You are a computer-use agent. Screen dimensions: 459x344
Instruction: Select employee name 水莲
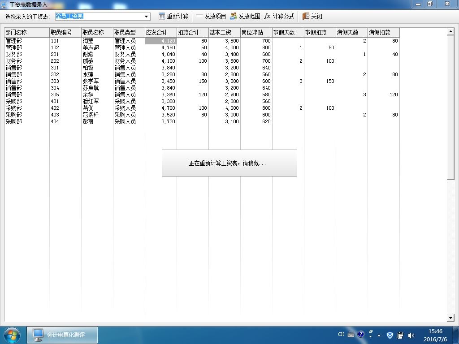tap(88, 75)
